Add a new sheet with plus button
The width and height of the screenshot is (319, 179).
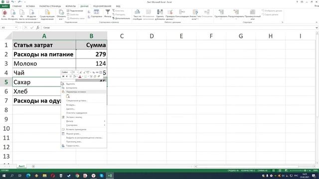[33, 166]
